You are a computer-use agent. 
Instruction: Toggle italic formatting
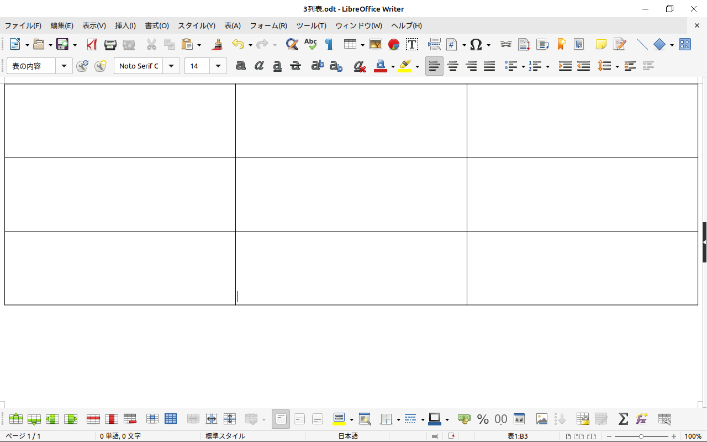(259, 66)
